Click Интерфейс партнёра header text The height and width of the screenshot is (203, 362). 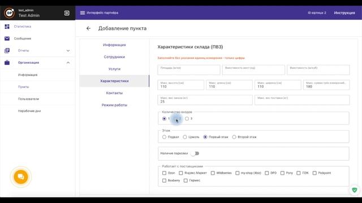pyautogui.click(x=102, y=13)
